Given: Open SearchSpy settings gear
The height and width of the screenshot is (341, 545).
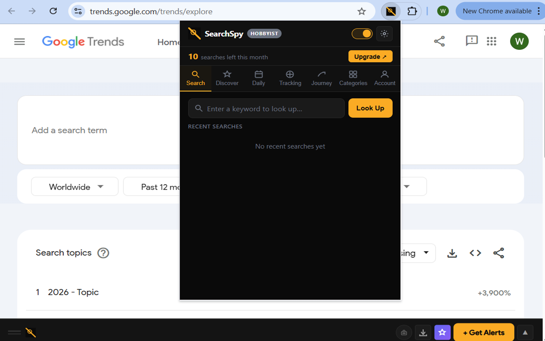Looking at the screenshot, I should (x=384, y=34).
